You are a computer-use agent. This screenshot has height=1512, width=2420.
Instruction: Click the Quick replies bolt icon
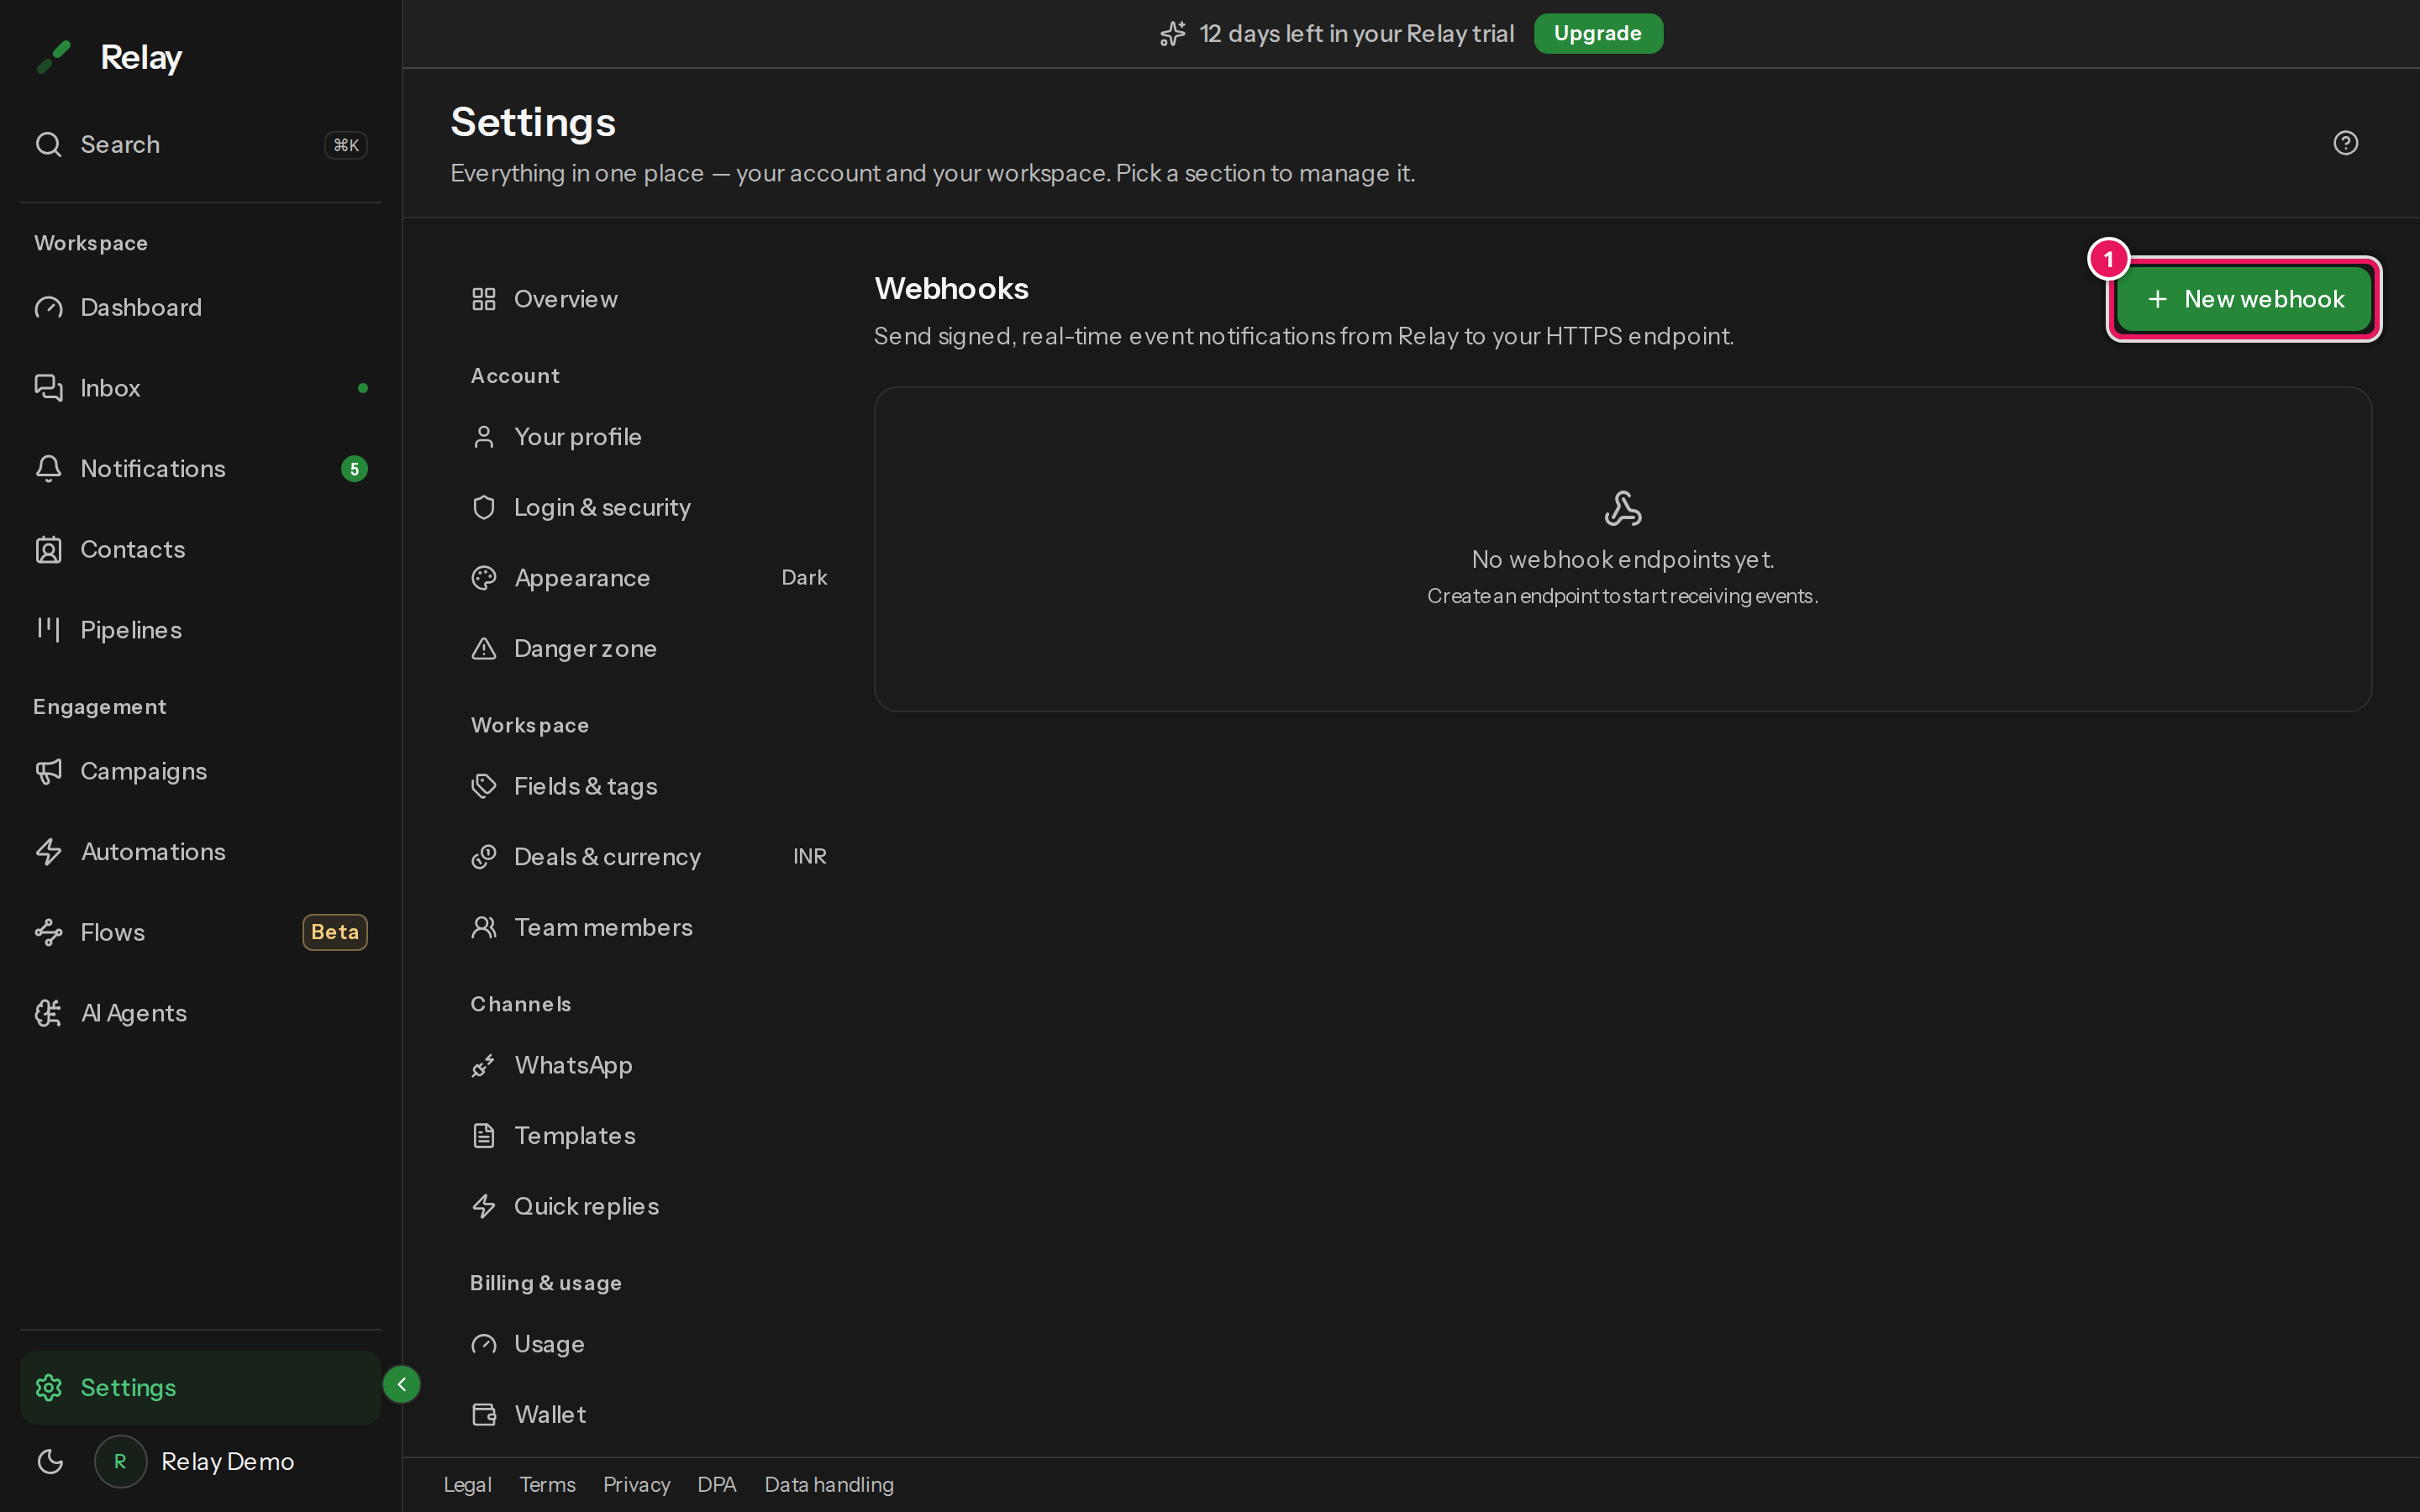483,1207
